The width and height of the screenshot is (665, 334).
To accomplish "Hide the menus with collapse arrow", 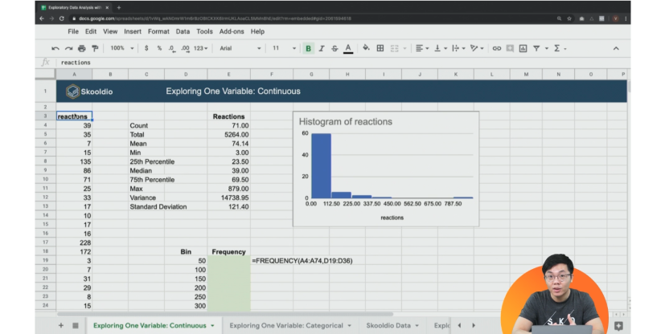I will 616,49.
